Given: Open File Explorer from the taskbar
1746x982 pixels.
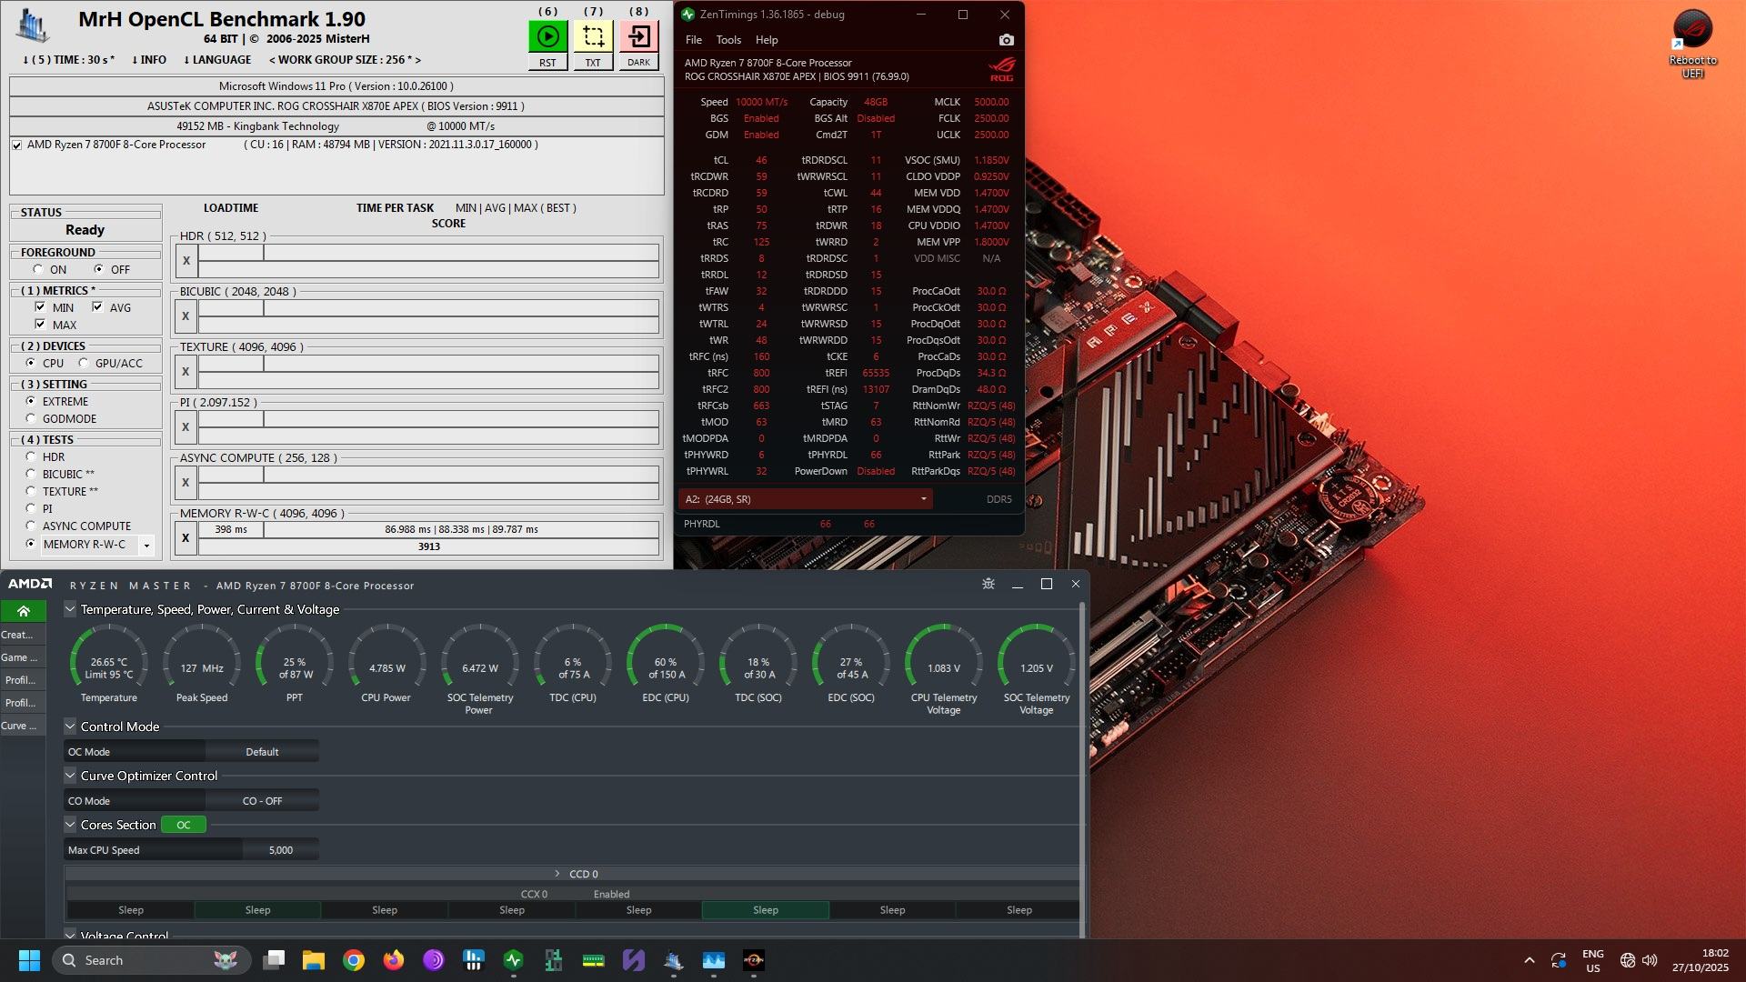Looking at the screenshot, I should coord(314,960).
